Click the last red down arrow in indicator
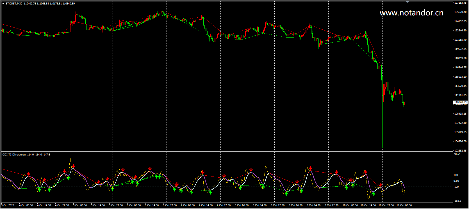 (380, 185)
